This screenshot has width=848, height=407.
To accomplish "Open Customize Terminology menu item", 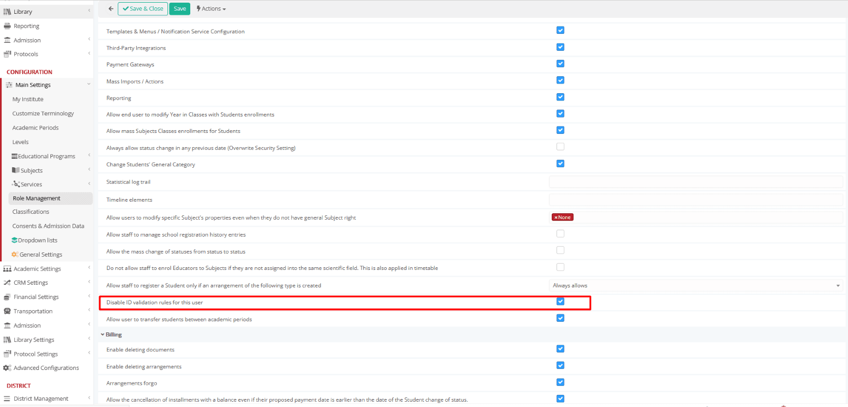I will pos(43,113).
